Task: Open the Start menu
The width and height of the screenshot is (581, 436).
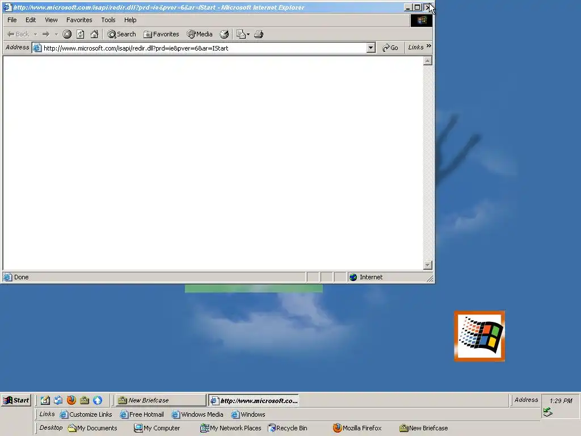Action: click(16, 400)
